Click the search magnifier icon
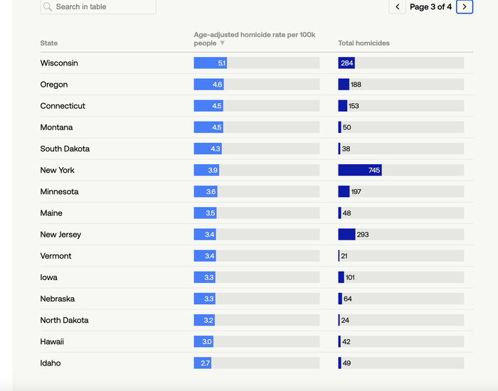498x391 pixels. click(x=48, y=7)
